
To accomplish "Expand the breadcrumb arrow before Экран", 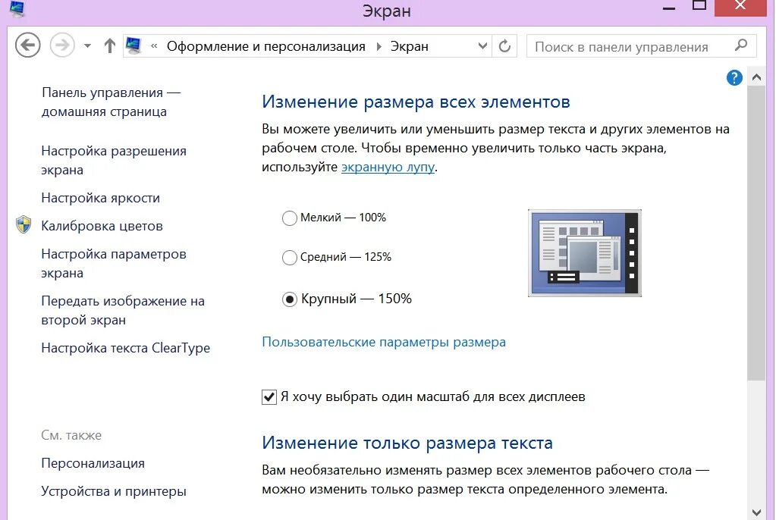I will point(379,46).
